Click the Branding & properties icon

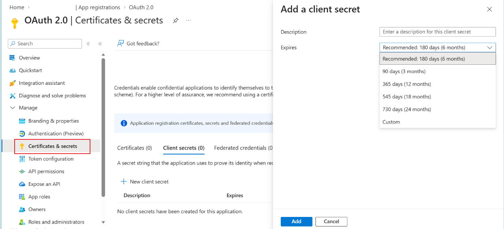coord(22,121)
